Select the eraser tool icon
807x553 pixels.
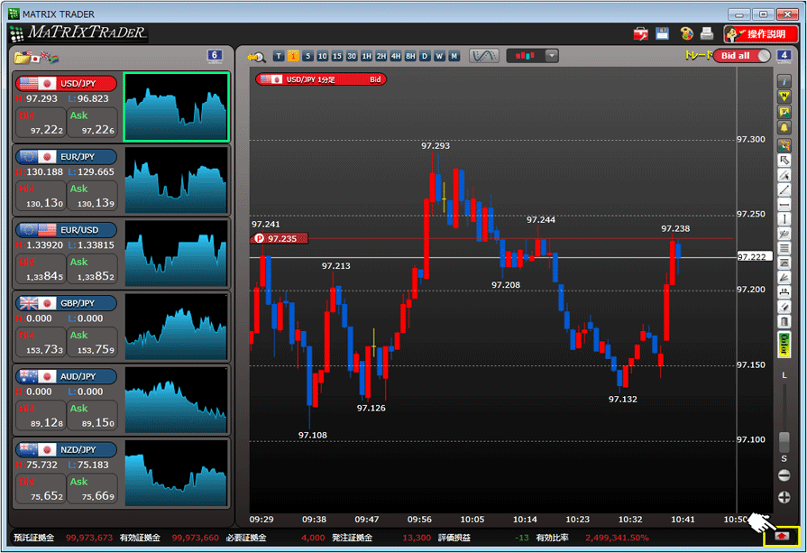[784, 308]
